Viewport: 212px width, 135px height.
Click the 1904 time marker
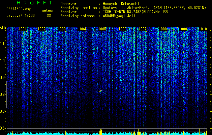click(82, 29)
